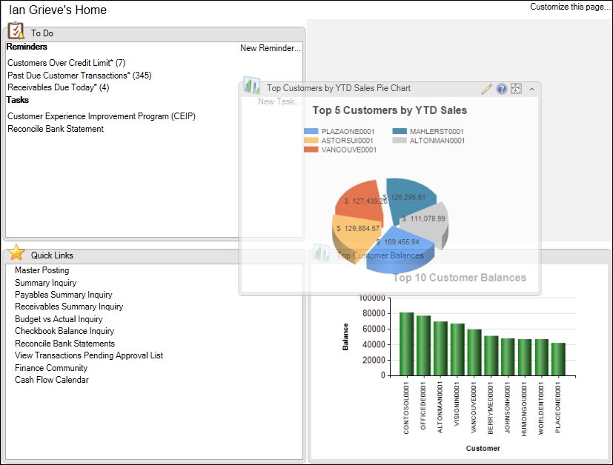
Task: Click the 'Quick Links' panel title
Action: pyautogui.click(x=52, y=255)
